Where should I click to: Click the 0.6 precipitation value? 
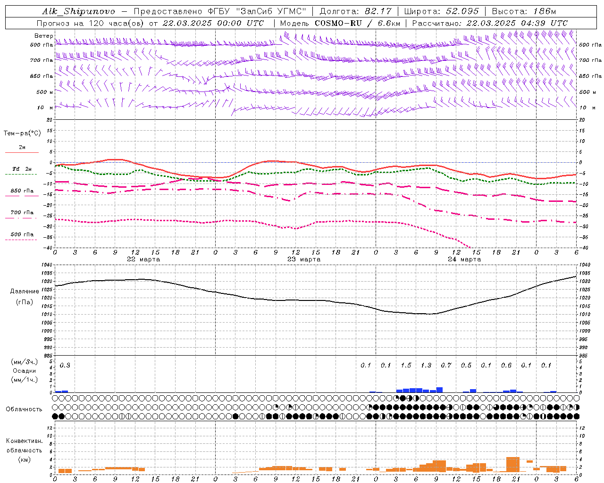506,366
